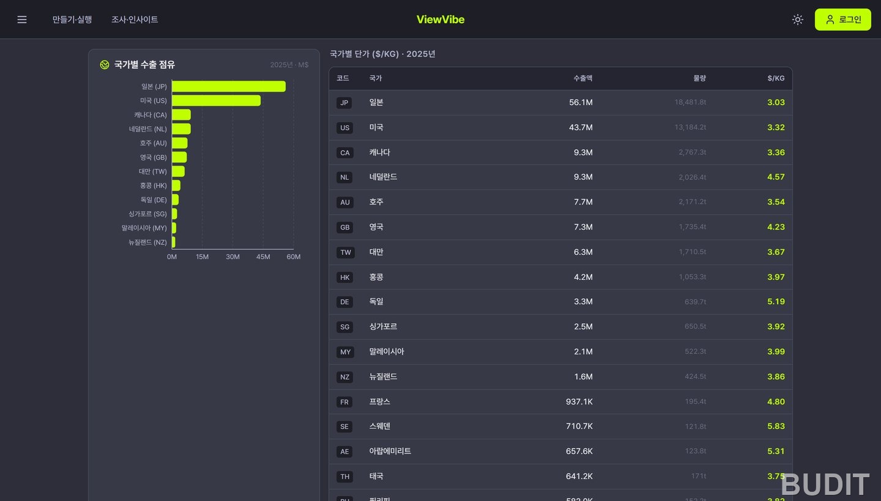This screenshot has height=501, width=881.
Task: Click the 5.19 $/KG value
Action: pos(776,302)
